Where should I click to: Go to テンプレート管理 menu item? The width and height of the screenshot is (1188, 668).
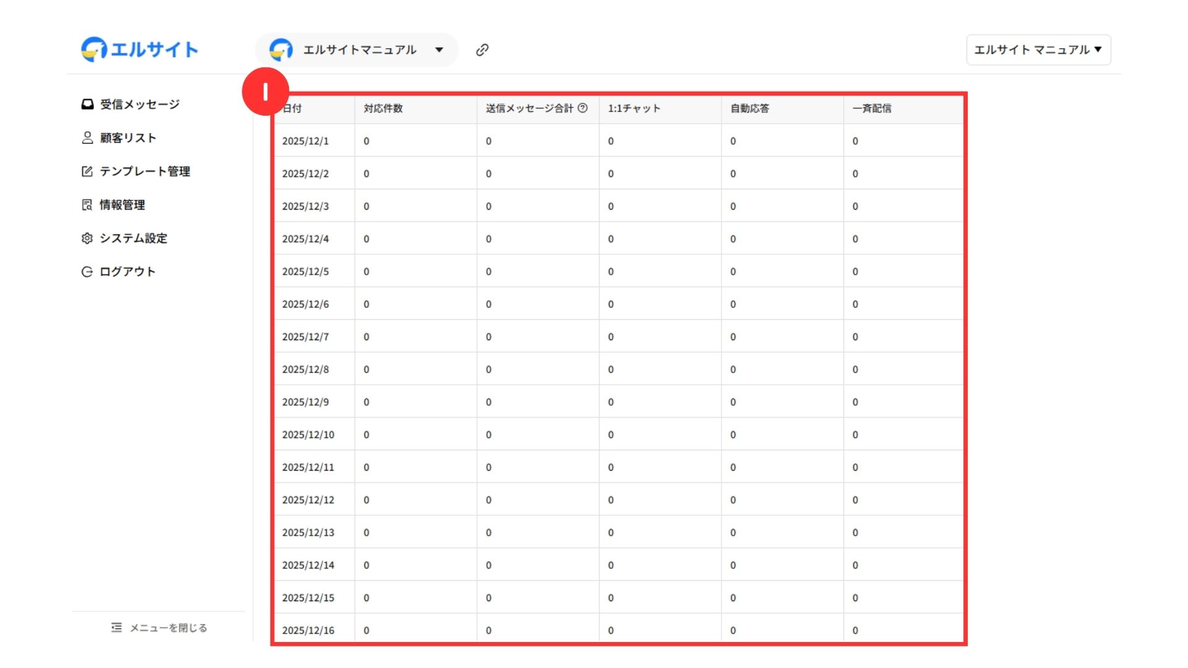click(x=145, y=171)
